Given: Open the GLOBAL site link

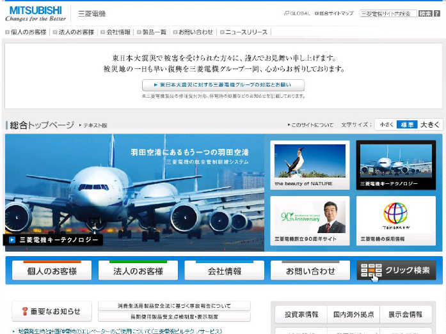Looking at the screenshot, I should point(298,13).
